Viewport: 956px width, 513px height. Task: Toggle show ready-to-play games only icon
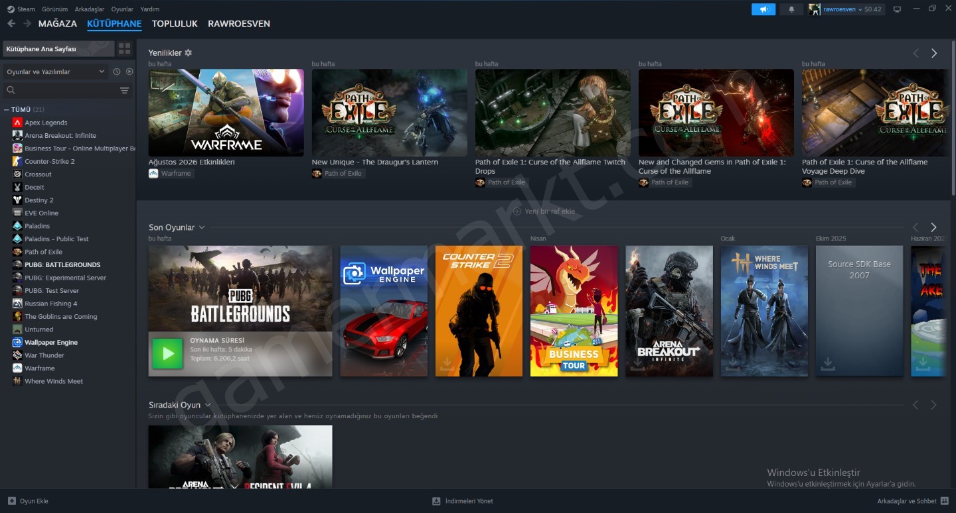click(x=129, y=72)
